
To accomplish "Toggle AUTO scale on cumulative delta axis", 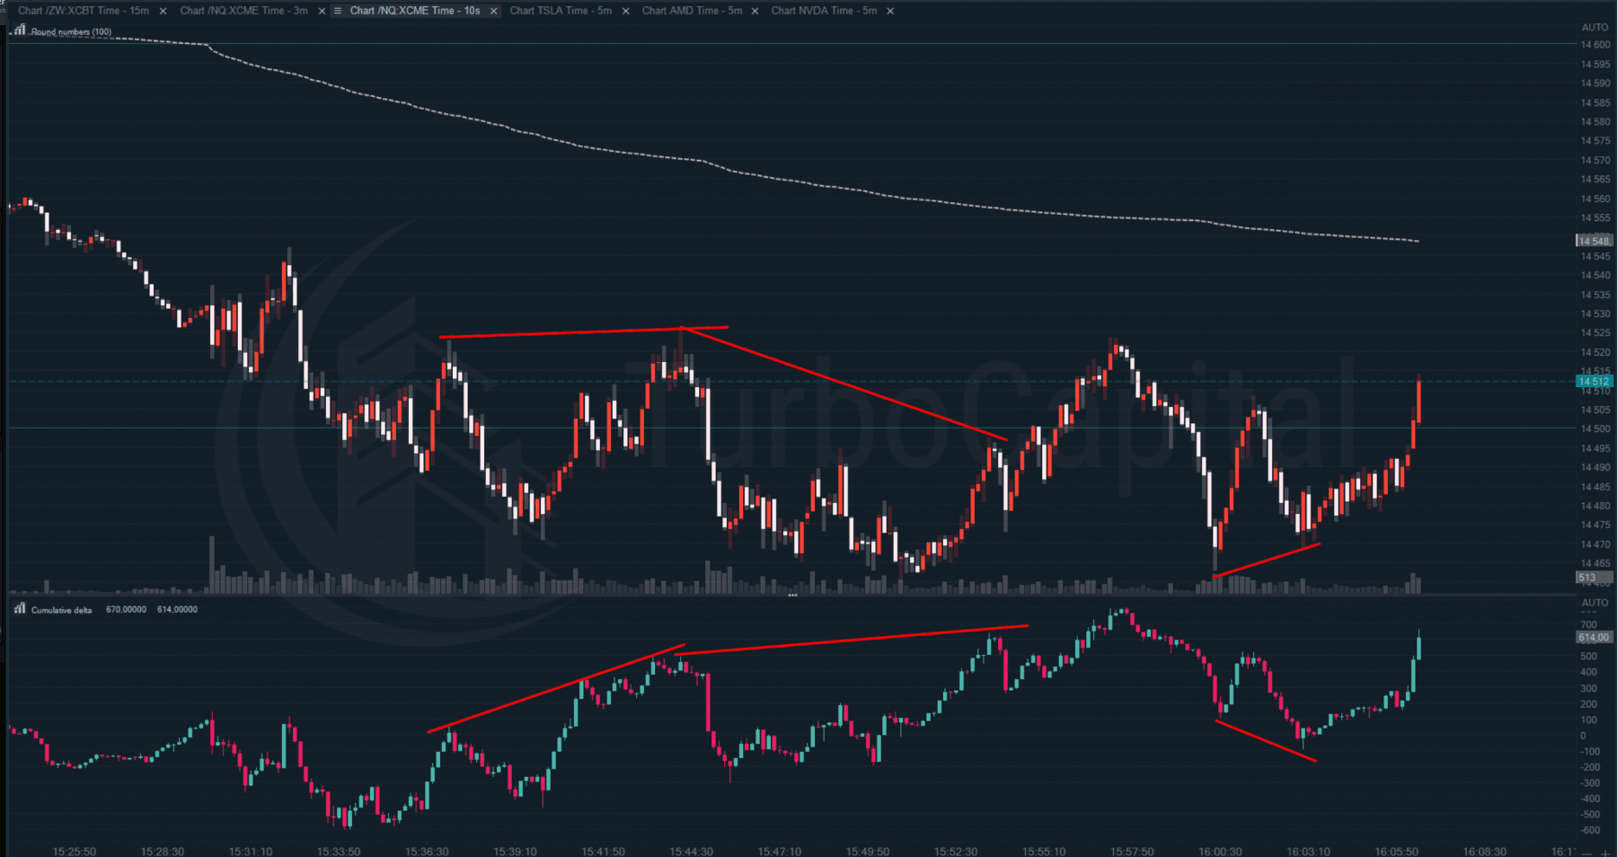I will pyautogui.click(x=1595, y=603).
